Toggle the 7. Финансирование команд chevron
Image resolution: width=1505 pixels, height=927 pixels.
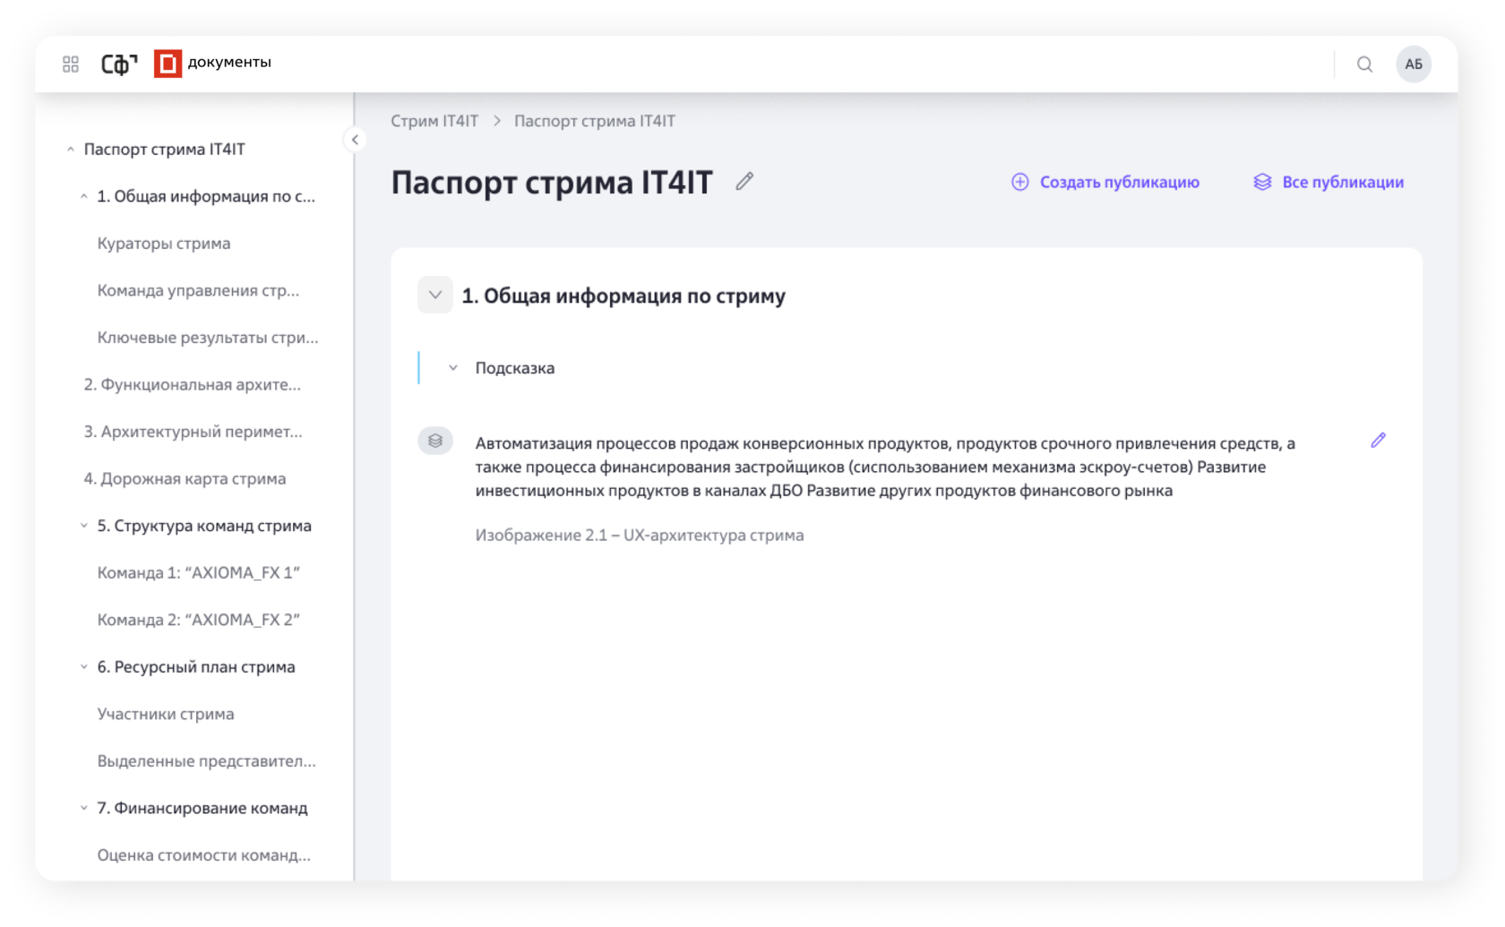coord(83,808)
